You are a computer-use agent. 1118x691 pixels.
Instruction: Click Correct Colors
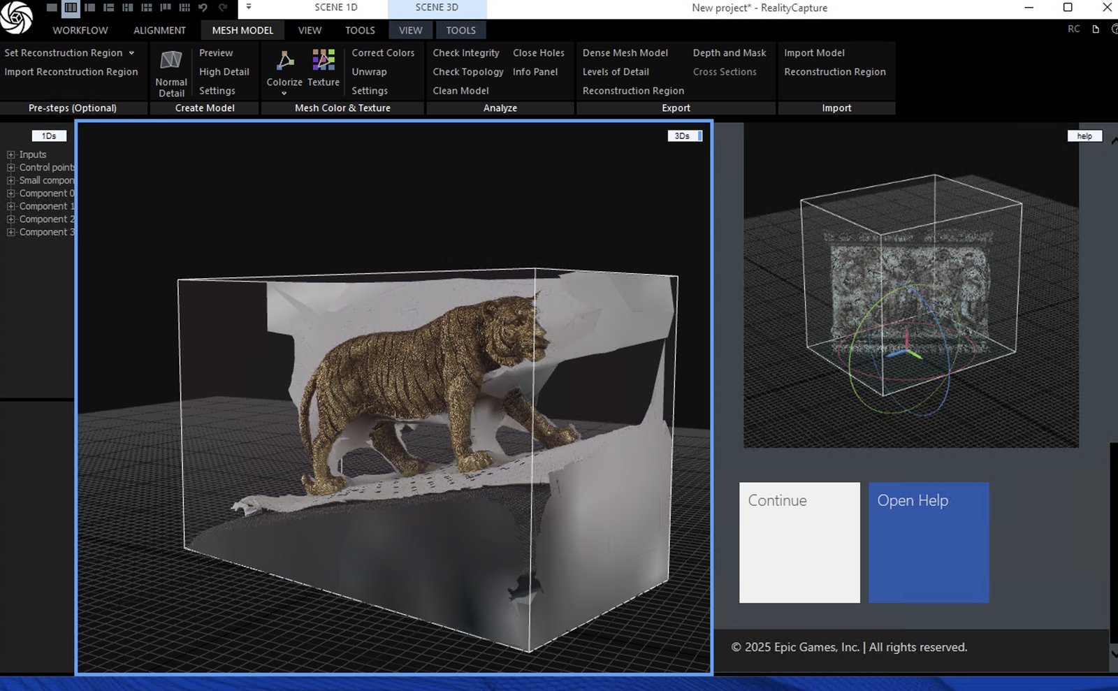tap(383, 53)
